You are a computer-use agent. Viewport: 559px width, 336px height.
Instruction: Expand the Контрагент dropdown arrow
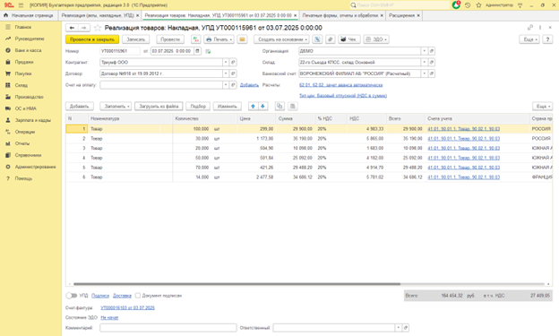226,63
